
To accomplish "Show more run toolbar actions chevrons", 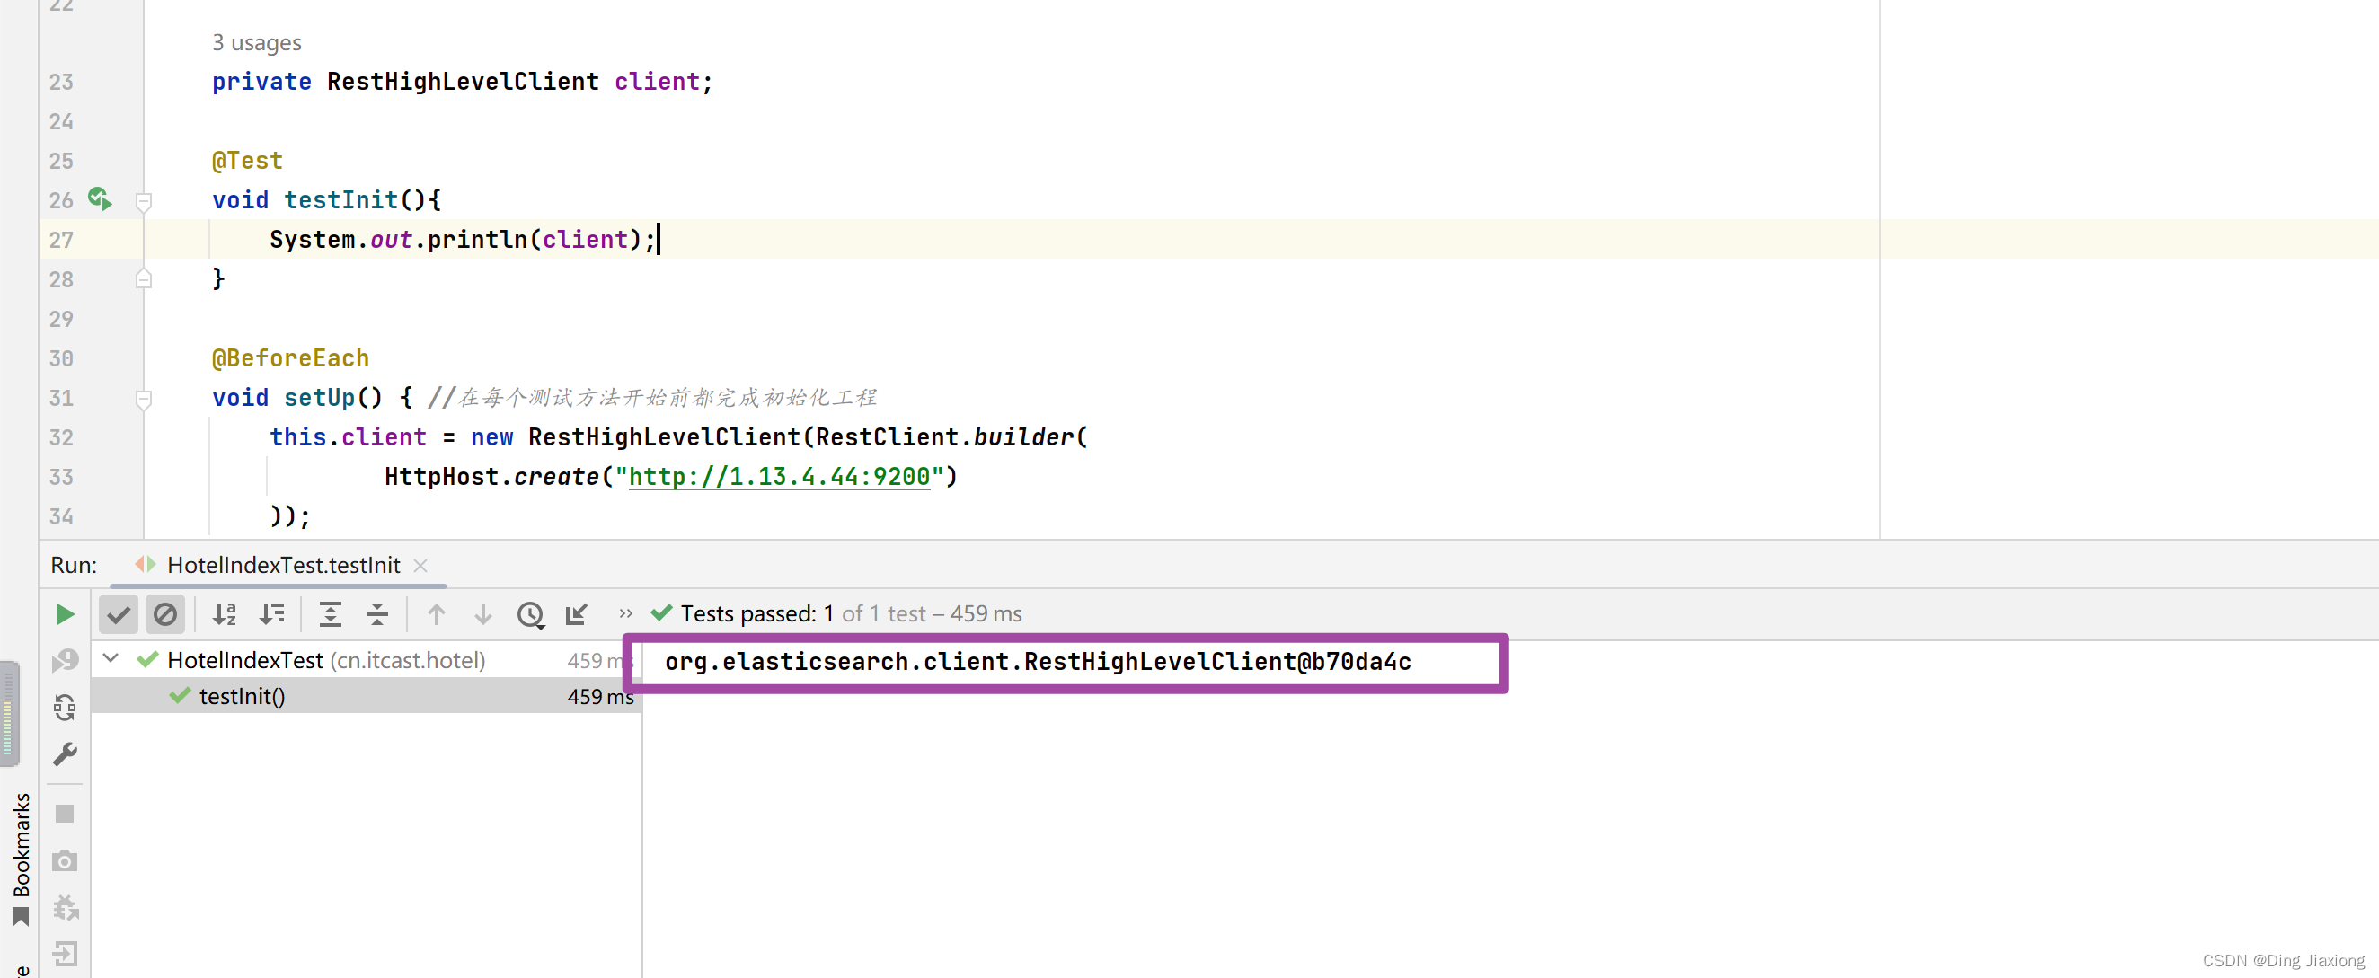I will pos(626,613).
